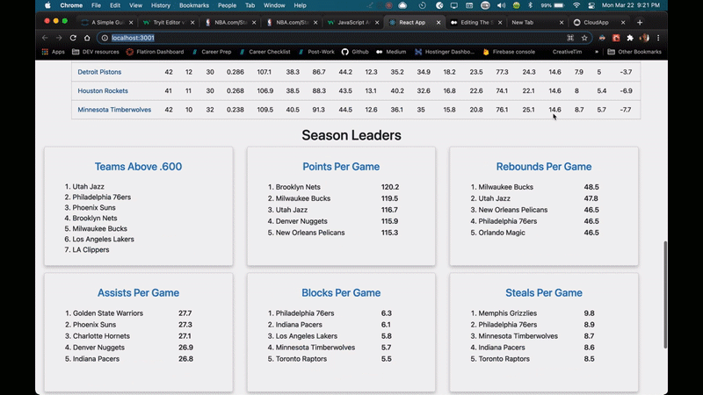The image size is (703, 395).
Task: Open Control Center icon in menu bar
Action: (x=591, y=5)
